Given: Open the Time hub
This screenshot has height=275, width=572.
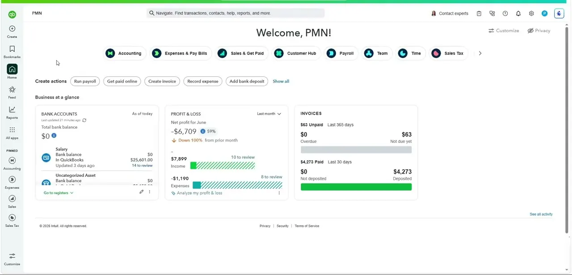Looking at the screenshot, I should tap(410, 53).
